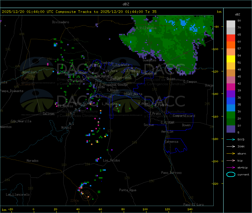Image resolution: width=252 pixels, height=213 pixels.
Task: Click the 'Atuel_Norte' map label
Action: coord(133,94)
